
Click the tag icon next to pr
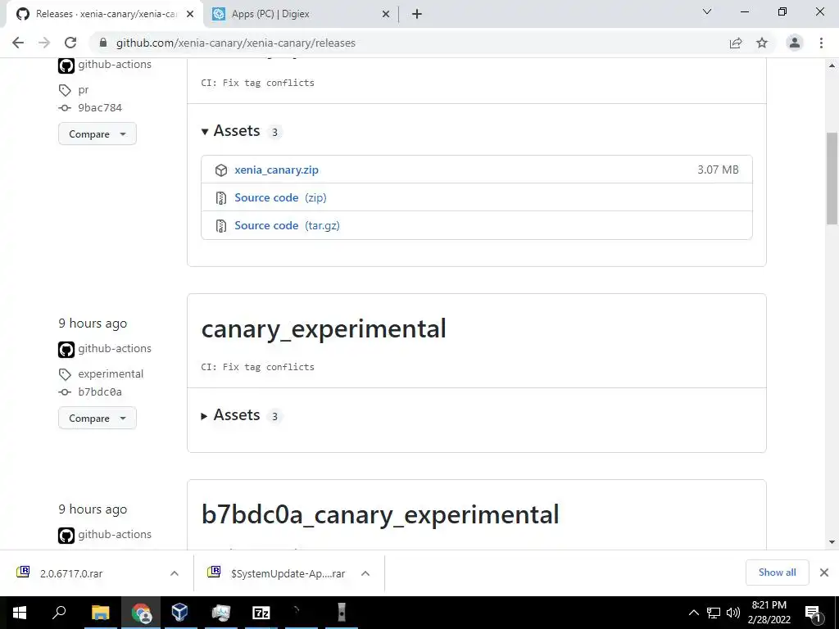coord(65,90)
